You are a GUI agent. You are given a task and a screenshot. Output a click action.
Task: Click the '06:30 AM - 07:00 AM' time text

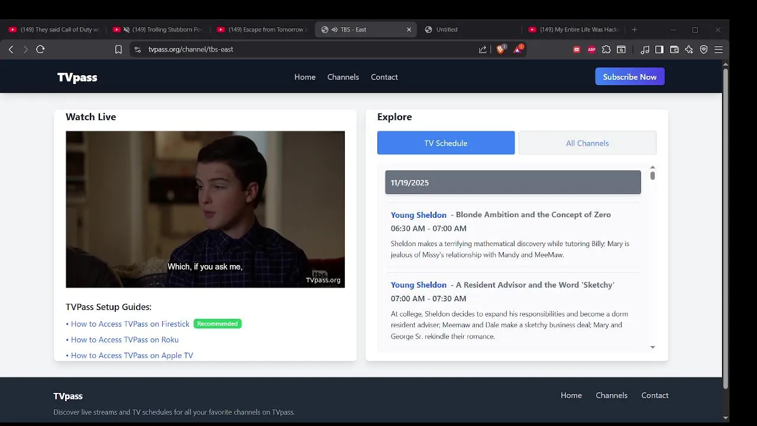[x=429, y=228]
